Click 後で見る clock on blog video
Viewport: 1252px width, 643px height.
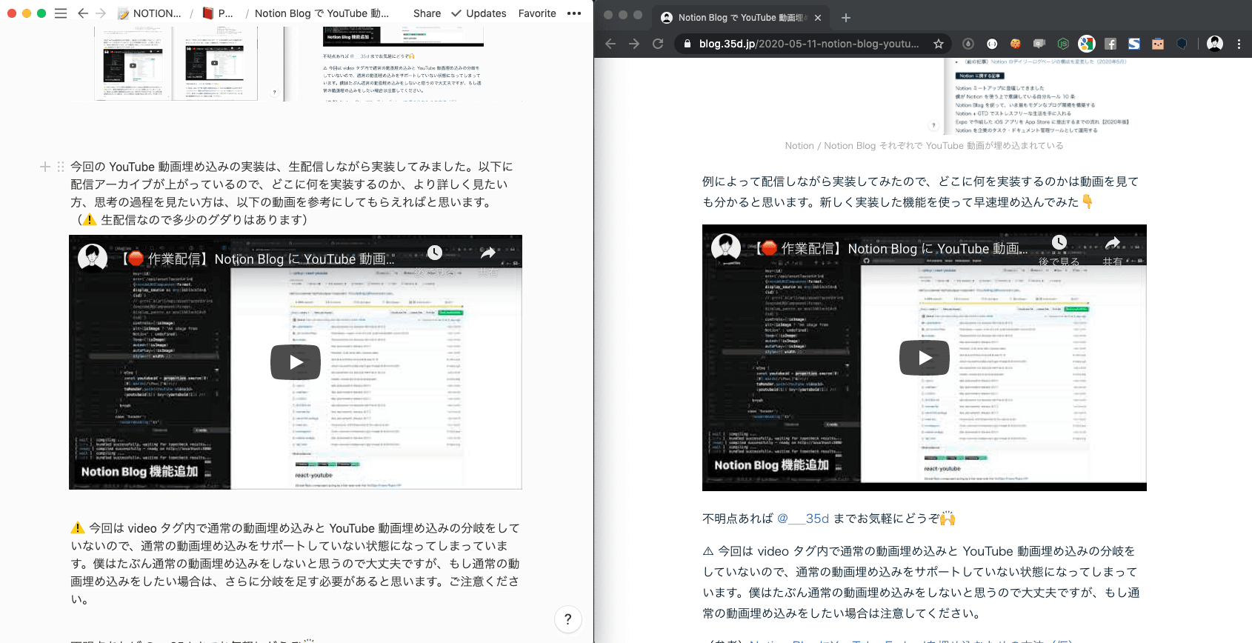click(1059, 243)
